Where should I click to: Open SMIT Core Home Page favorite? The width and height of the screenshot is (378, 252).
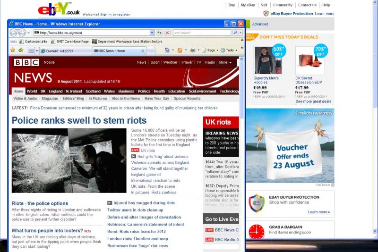[x=70, y=42]
